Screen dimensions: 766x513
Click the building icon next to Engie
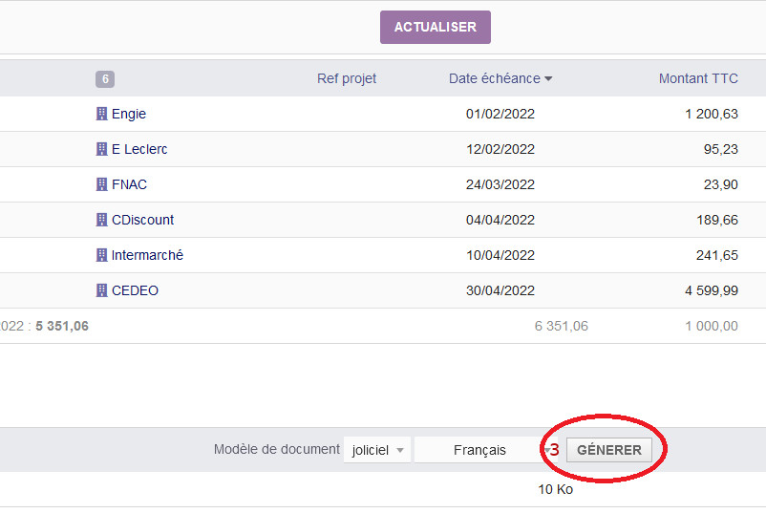(101, 114)
